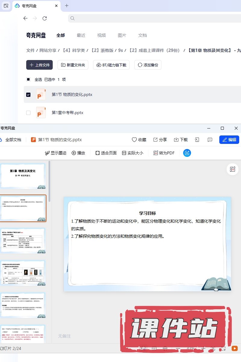
Task: Favorite the document with 收藏
Action: point(139,140)
